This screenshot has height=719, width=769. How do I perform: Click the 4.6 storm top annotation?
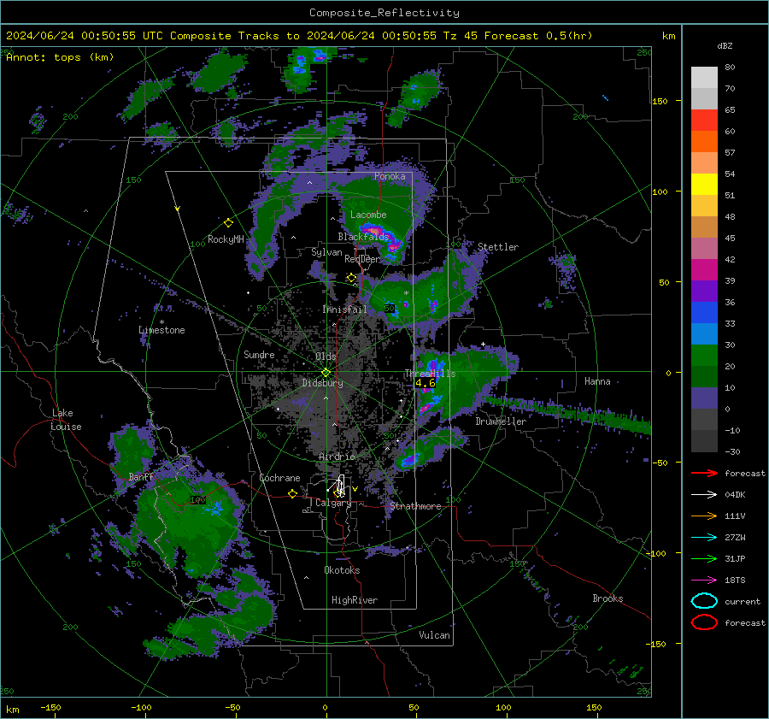[x=426, y=383]
